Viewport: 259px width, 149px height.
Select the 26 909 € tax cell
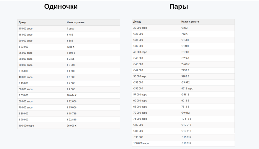point(72,126)
